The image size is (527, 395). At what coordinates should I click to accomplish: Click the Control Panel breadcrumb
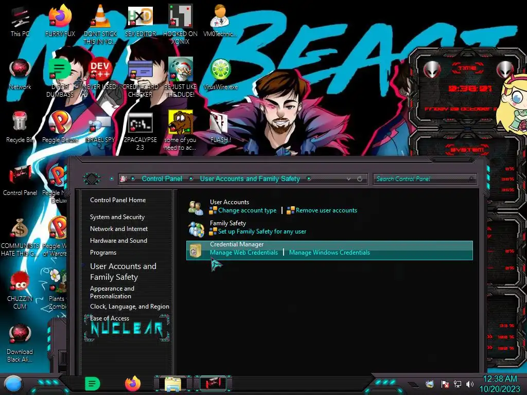click(x=162, y=178)
